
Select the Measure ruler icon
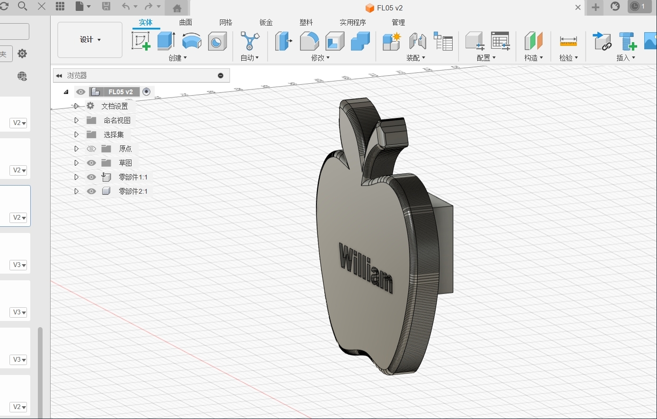tap(568, 41)
